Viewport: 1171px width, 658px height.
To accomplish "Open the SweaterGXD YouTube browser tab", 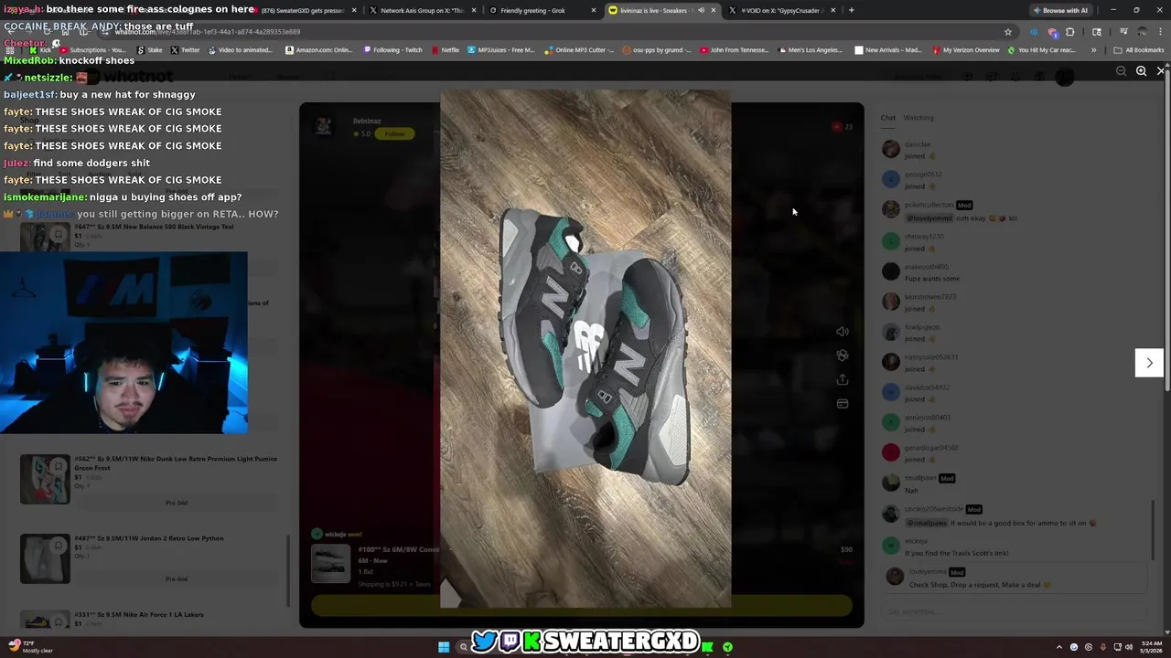I will 302,10.
